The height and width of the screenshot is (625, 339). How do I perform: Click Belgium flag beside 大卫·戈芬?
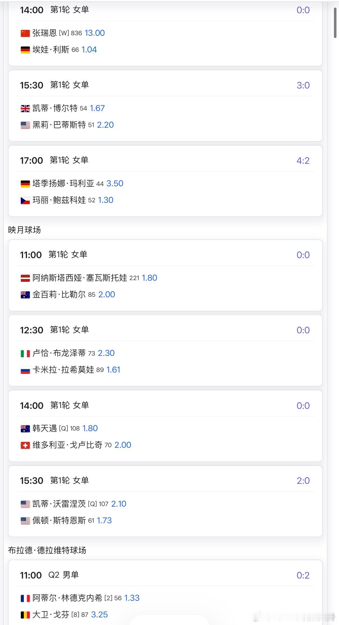click(x=25, y=615)
